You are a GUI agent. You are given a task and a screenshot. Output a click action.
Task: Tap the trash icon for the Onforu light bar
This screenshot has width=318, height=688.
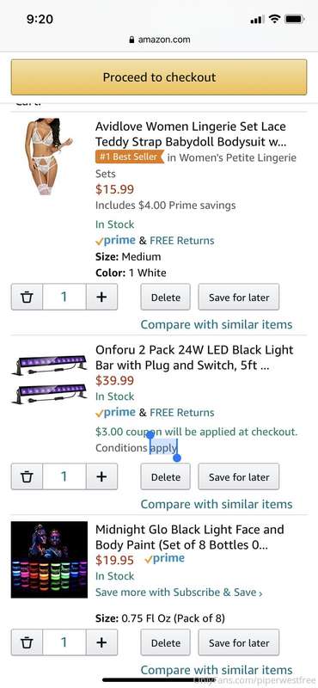[27, 476]
